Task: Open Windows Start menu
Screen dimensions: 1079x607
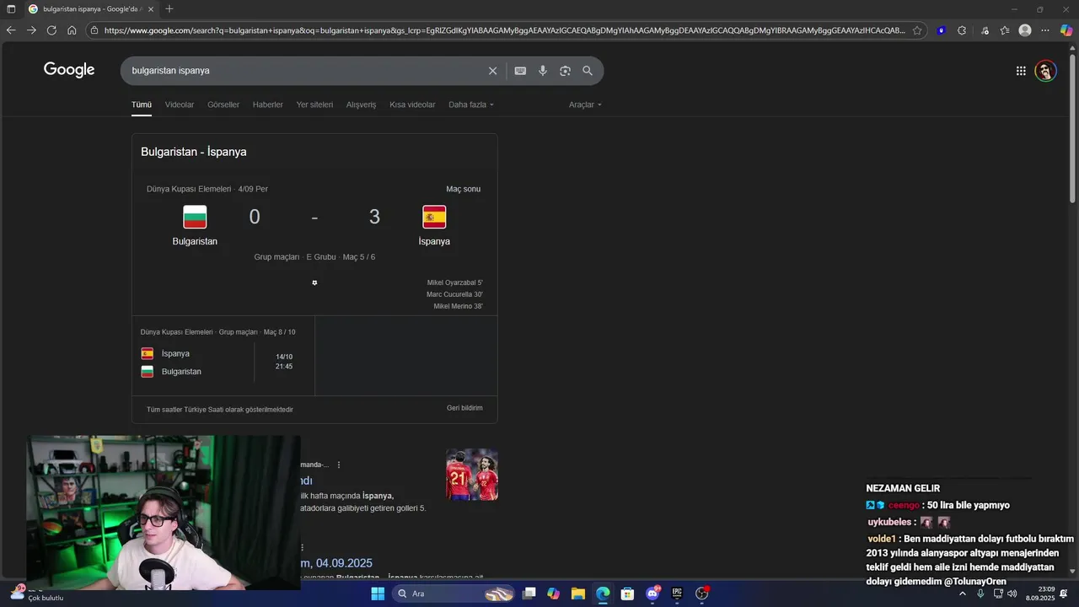Action: coord(378,594)
